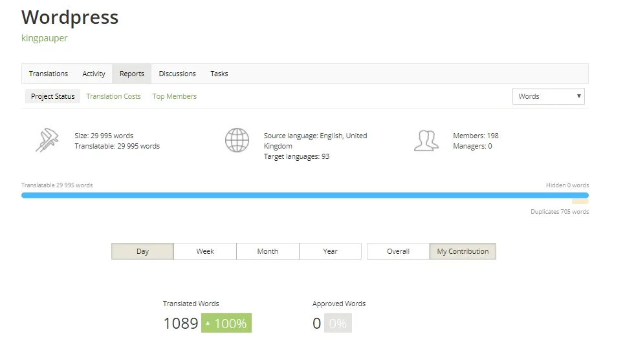
Task: Click 'Managers: 0' text
Action: click(472, 146)
